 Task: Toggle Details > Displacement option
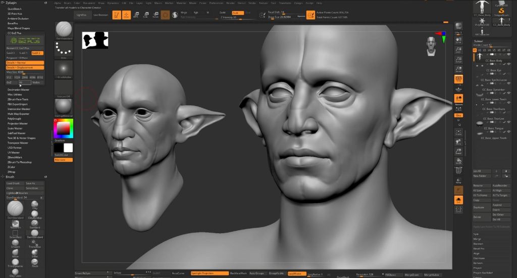click(25, 67)
